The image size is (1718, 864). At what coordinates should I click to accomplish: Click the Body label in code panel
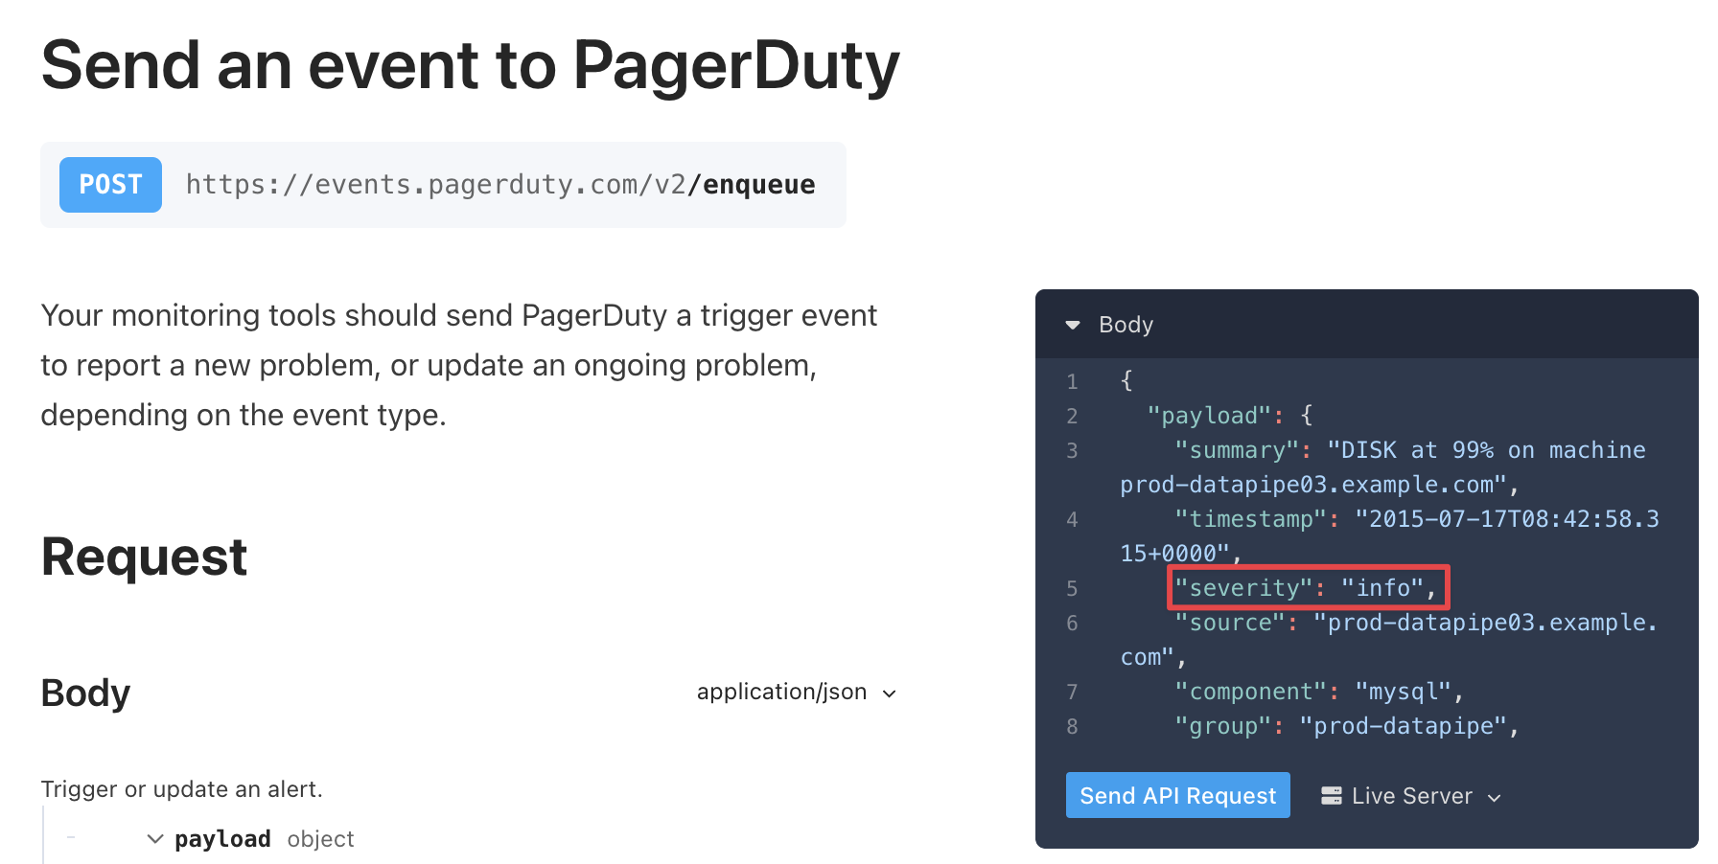click(1126, 325)
